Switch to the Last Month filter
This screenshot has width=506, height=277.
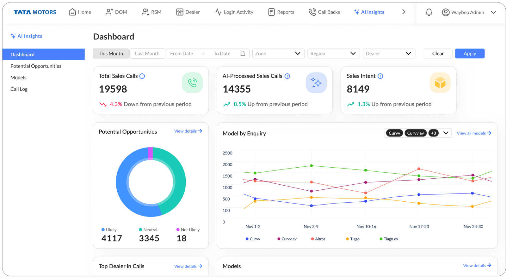coord(147,54)
